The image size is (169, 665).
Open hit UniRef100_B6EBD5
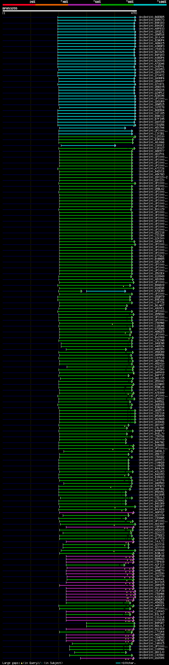(x=152, y=17)
